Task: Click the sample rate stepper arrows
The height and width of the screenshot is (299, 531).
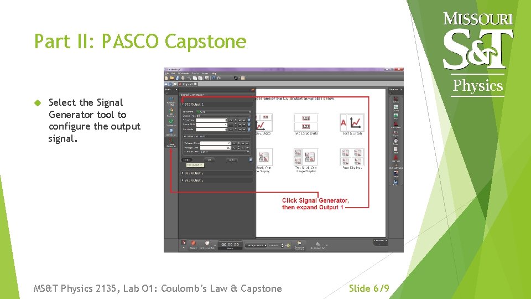Action: pyautogui.click(x=282, y=245)
